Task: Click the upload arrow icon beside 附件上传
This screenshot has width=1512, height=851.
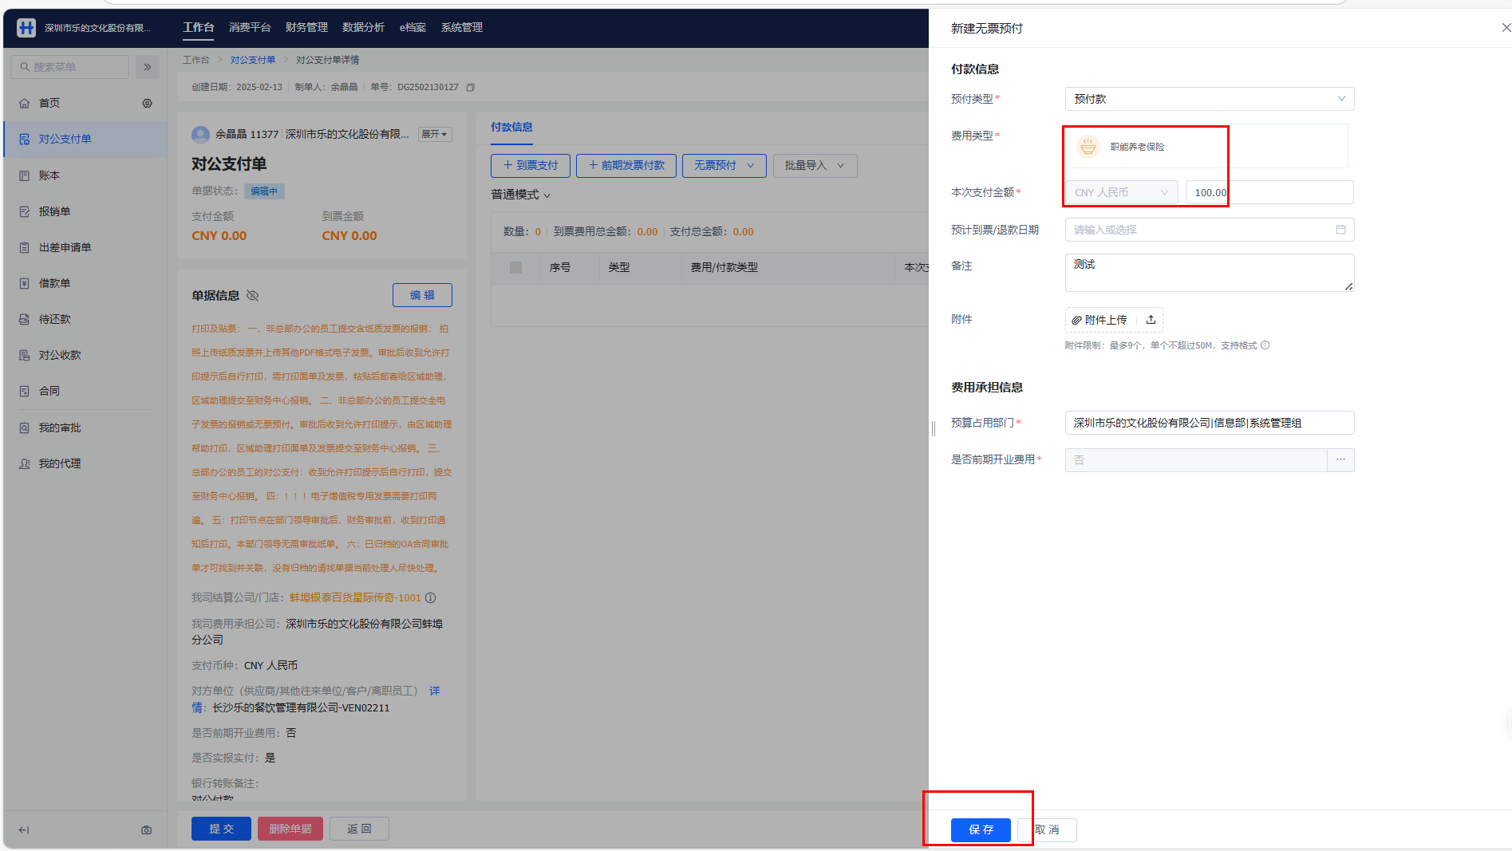Action: coord(1151,320)
